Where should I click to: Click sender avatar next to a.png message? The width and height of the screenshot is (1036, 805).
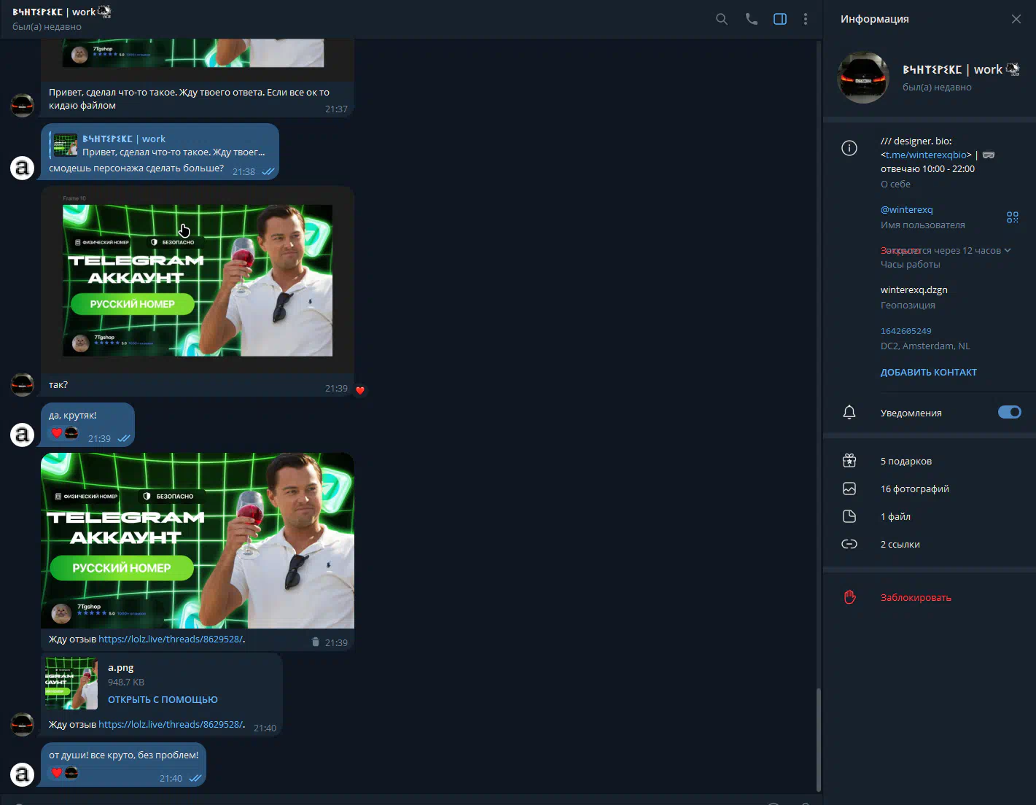(22, 724)
